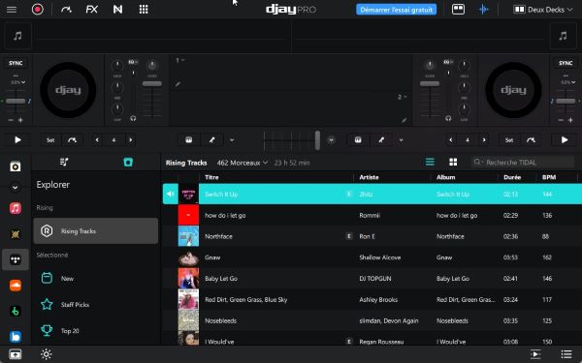582x363 pixels.
Task: Decrease right deck loop length
Action: (451, 140)
